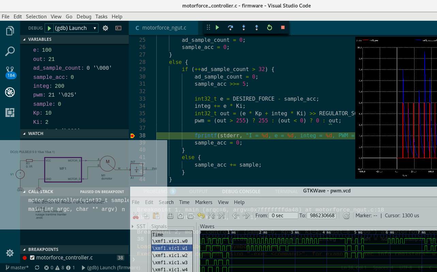437x272 pixels.
Task: Click master* branch in status bar
Action: [17, 268]
